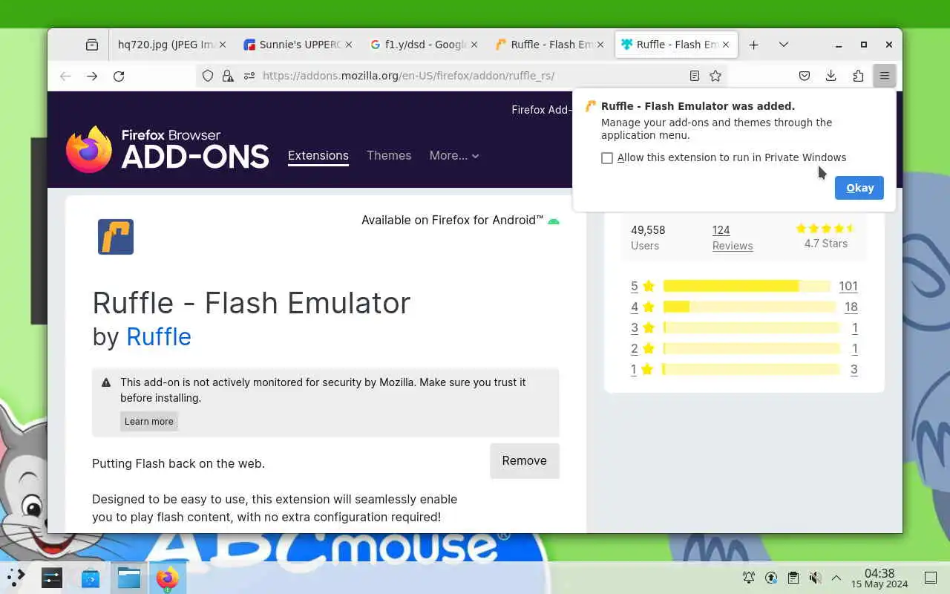Close the hq720.jpg tab

tap(223, 45)
